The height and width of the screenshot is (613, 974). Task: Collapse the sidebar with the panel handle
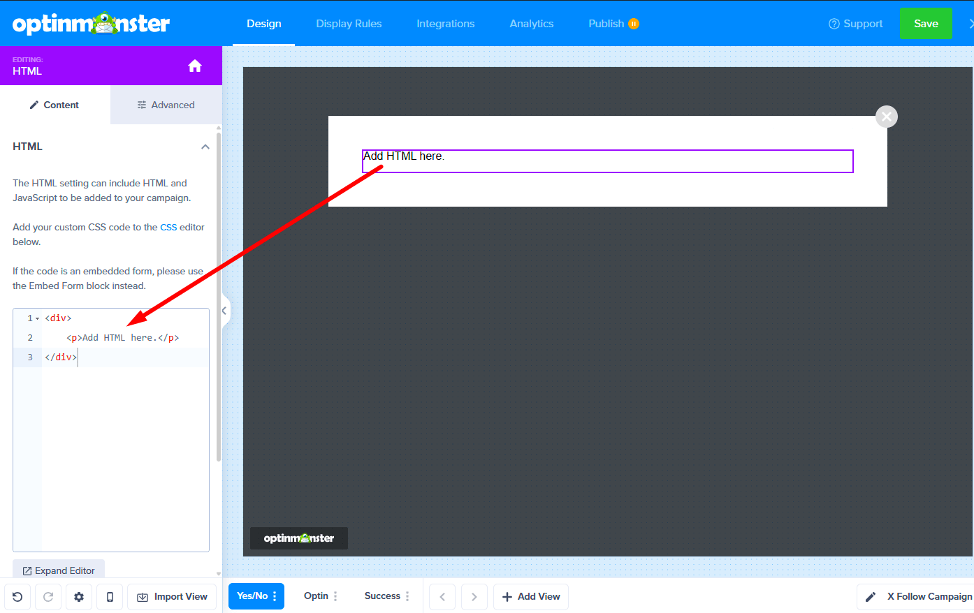tap(225, 311)
